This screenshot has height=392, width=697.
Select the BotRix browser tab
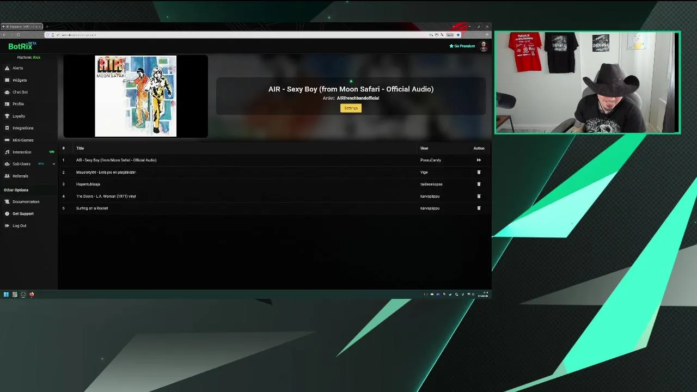click(x=22, y=26)
